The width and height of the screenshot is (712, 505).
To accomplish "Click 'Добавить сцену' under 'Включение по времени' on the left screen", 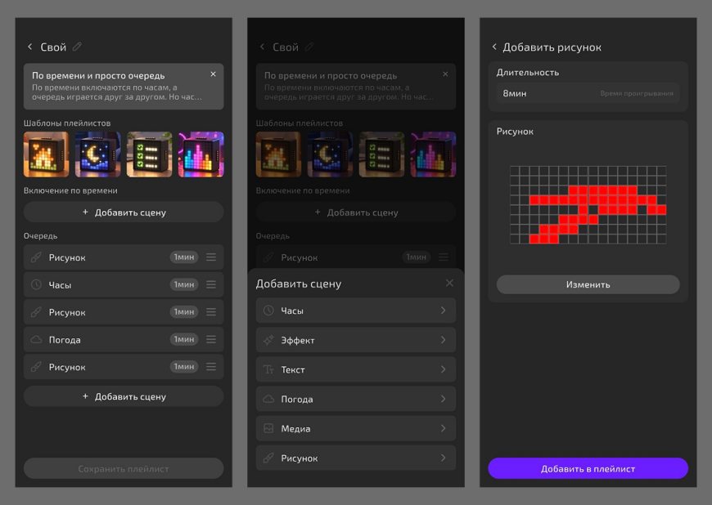I will coord(124,212).
